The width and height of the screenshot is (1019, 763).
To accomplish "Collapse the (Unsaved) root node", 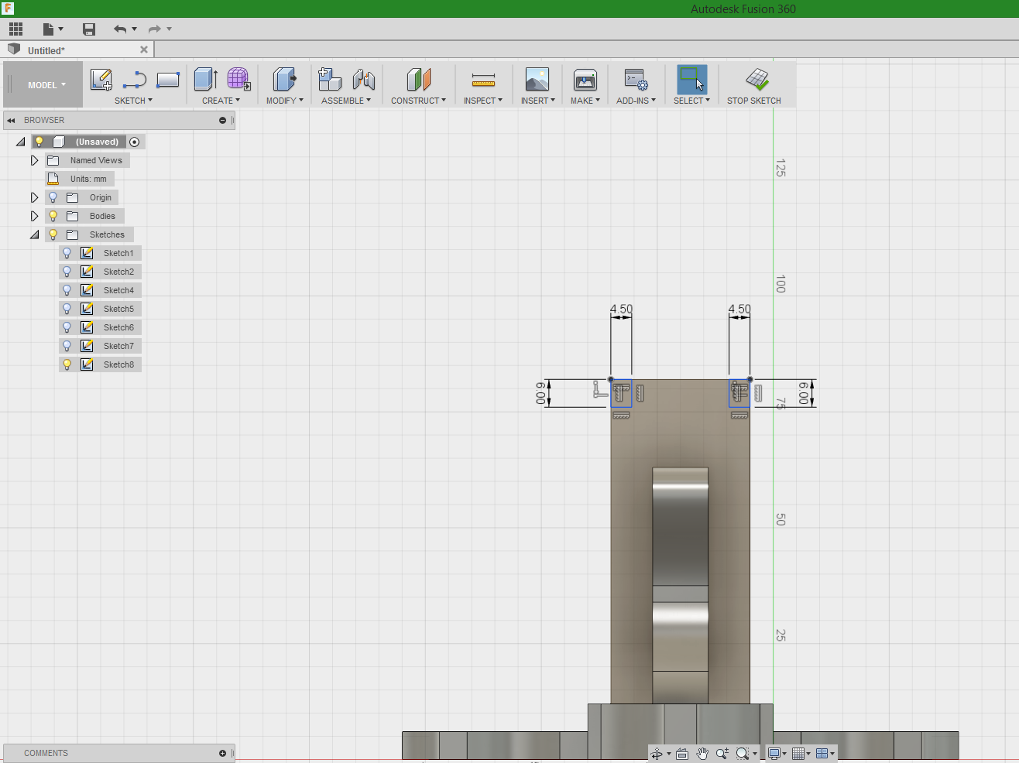I will pyautogui.click(x=21, y=142).
